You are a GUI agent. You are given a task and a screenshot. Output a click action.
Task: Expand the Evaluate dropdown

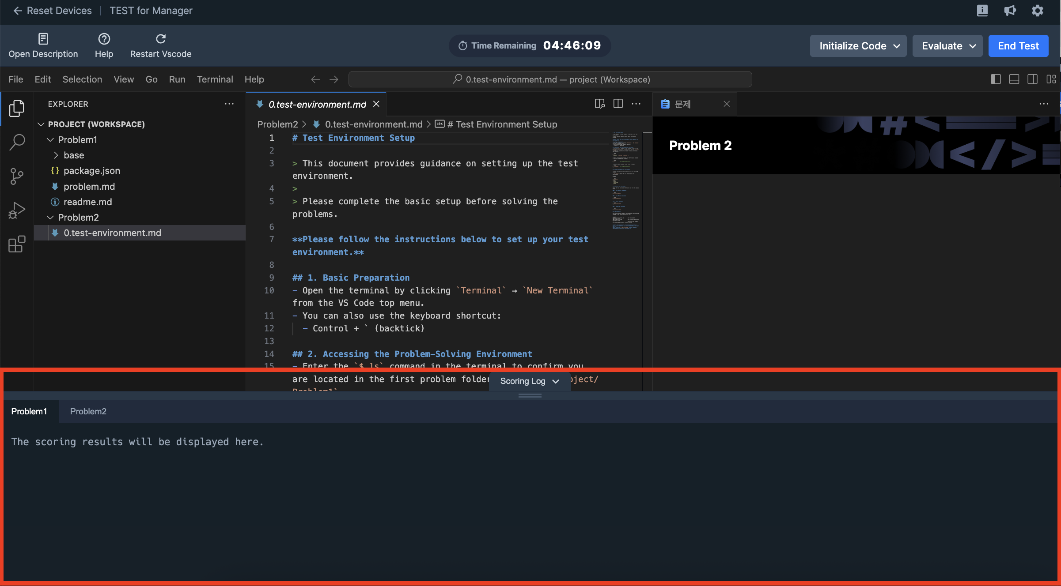click(x=947, y=46)
